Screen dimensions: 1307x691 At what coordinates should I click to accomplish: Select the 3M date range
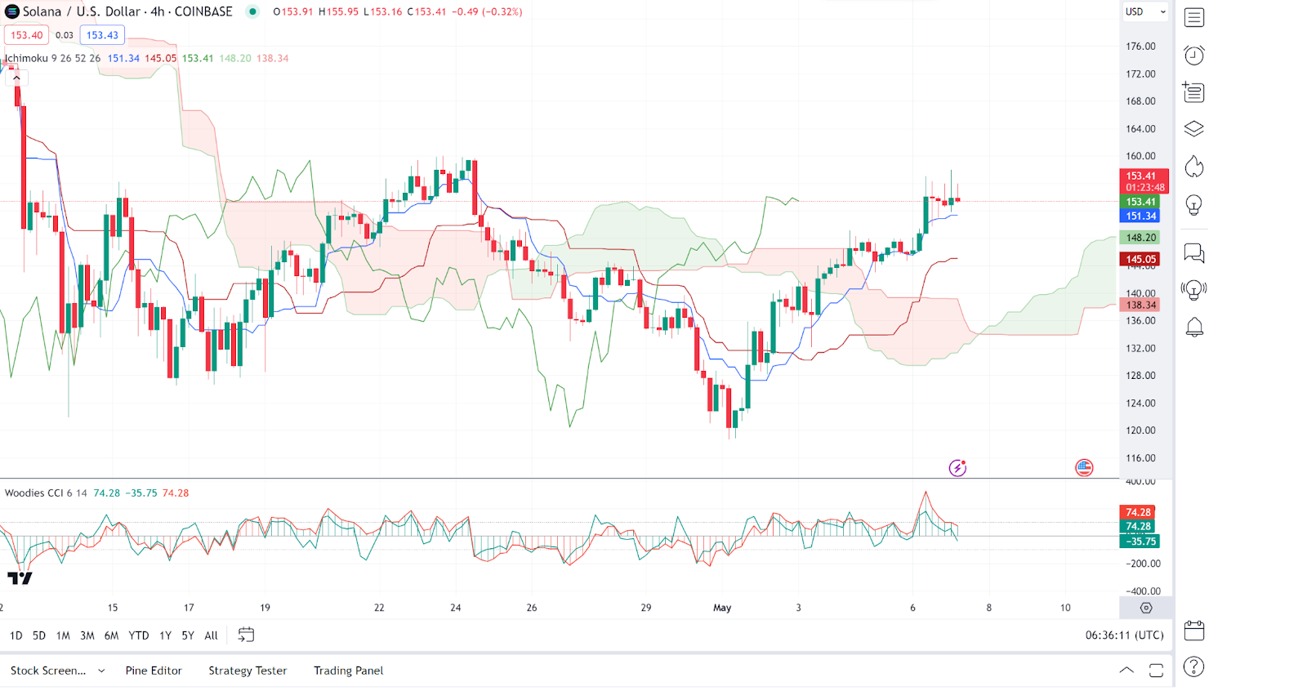click(x=87, y=635)
